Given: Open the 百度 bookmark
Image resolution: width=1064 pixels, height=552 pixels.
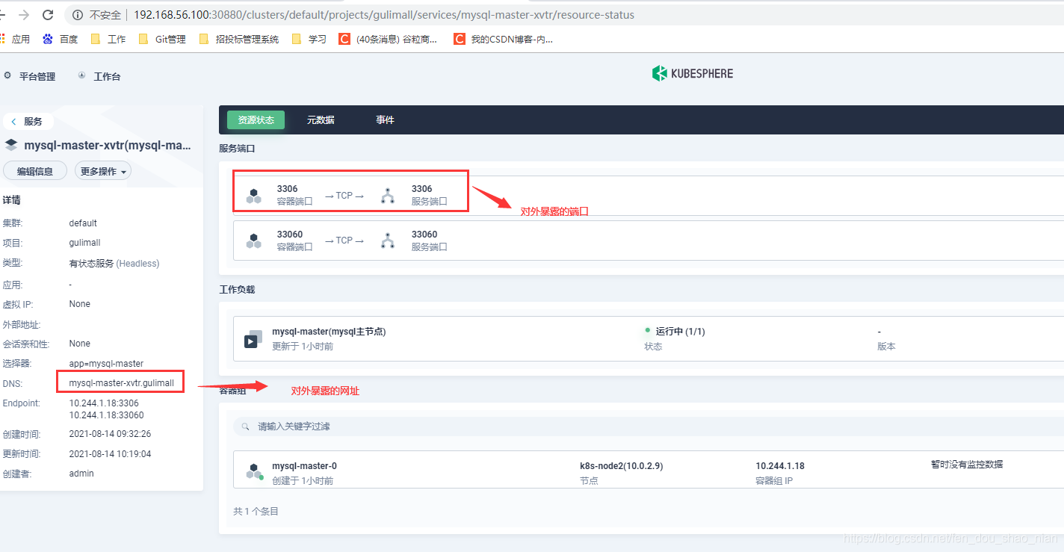Looking at the screenshot, I should (61, 39).
